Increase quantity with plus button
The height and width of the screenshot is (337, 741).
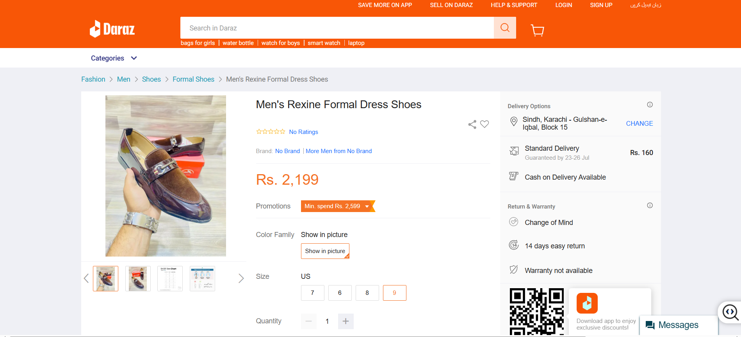pos(346,321)
